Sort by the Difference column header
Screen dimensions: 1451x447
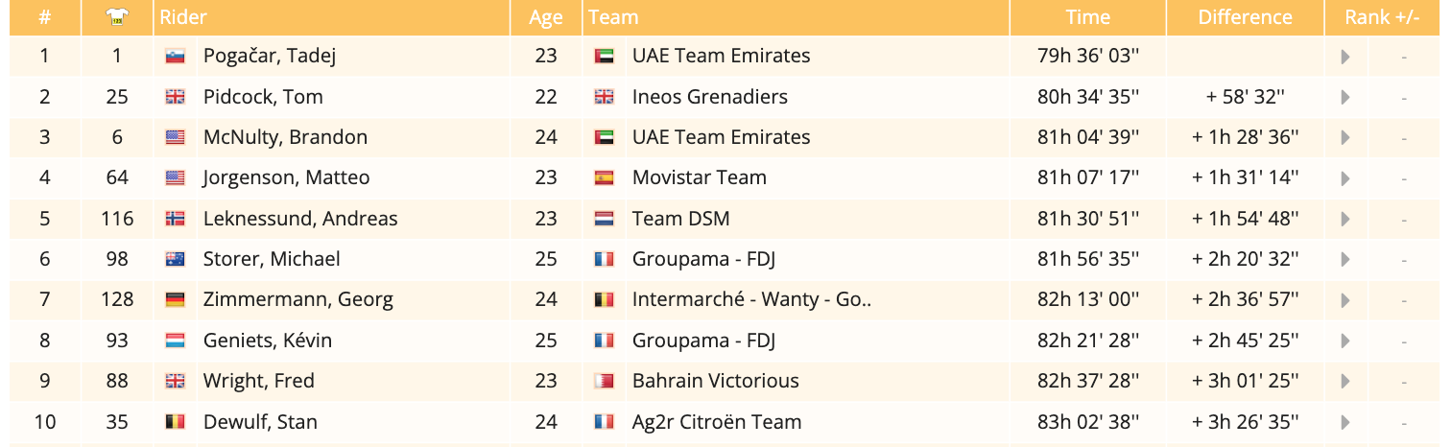tap(1245, 17)
